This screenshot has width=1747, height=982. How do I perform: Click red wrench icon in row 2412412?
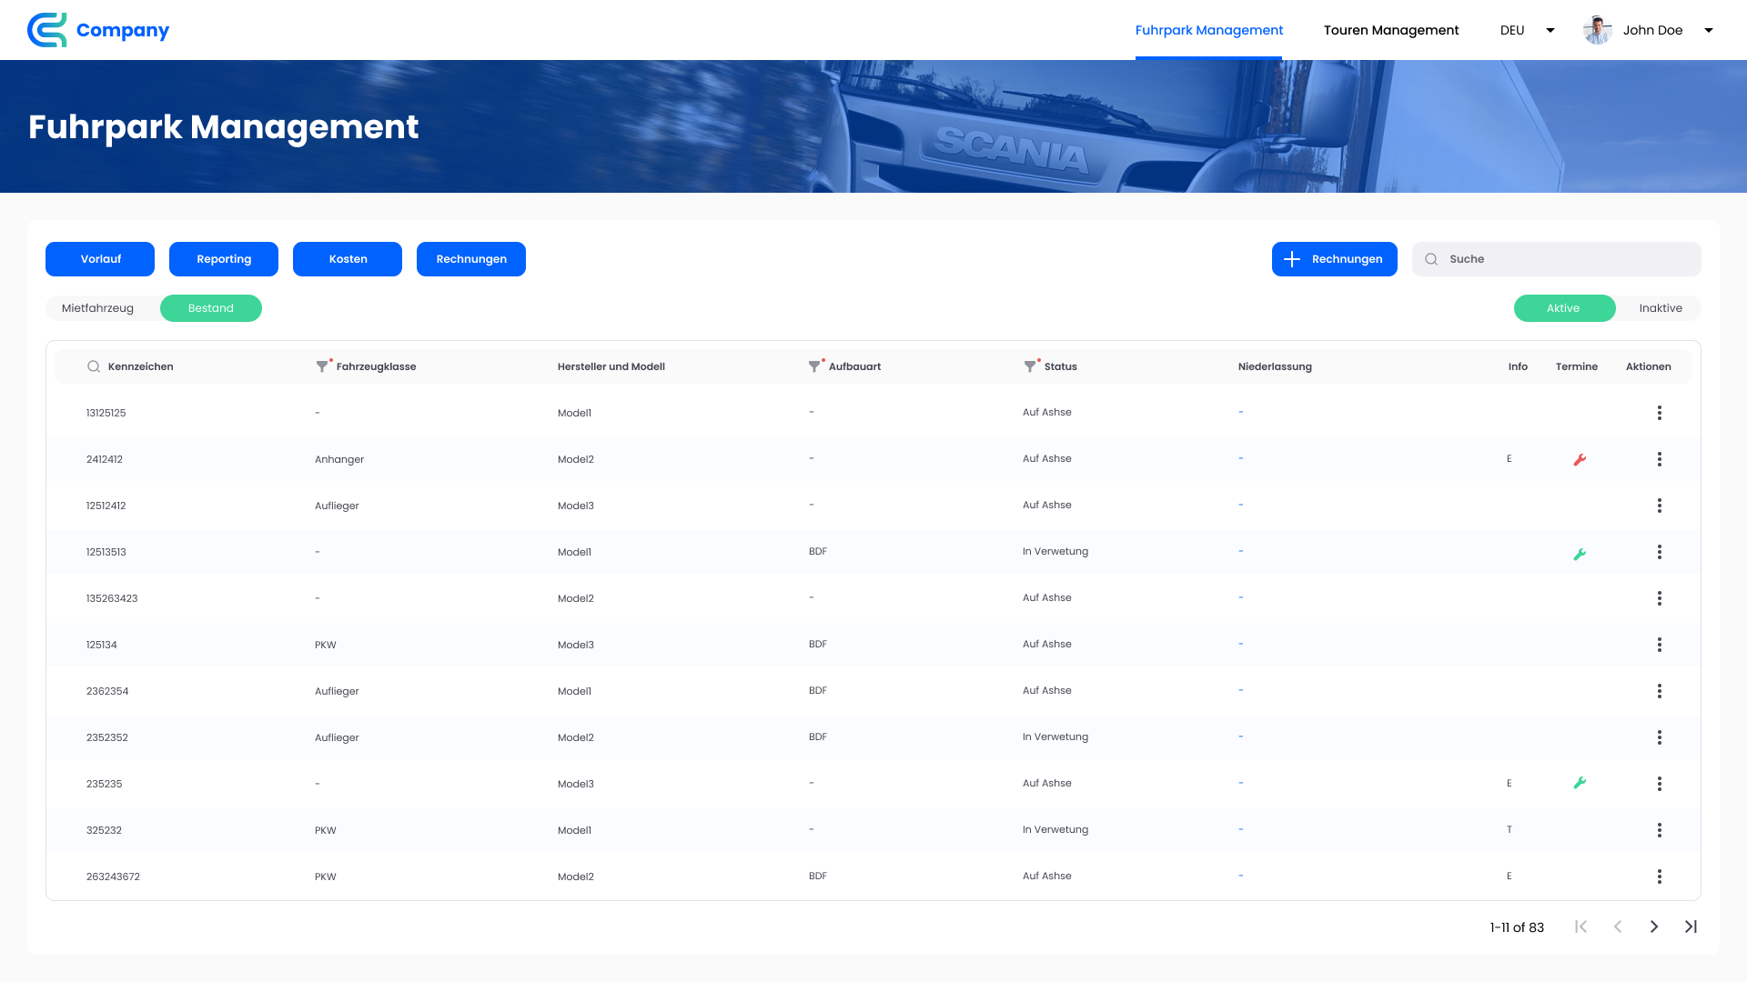(x=1580, y=460)
